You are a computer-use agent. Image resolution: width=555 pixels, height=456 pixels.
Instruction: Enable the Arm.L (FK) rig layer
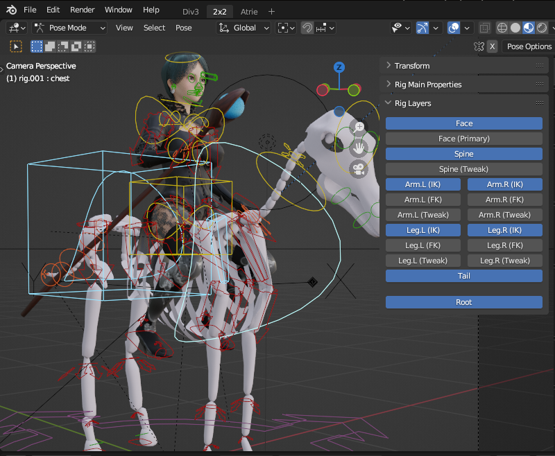click(x=422, y=200)
